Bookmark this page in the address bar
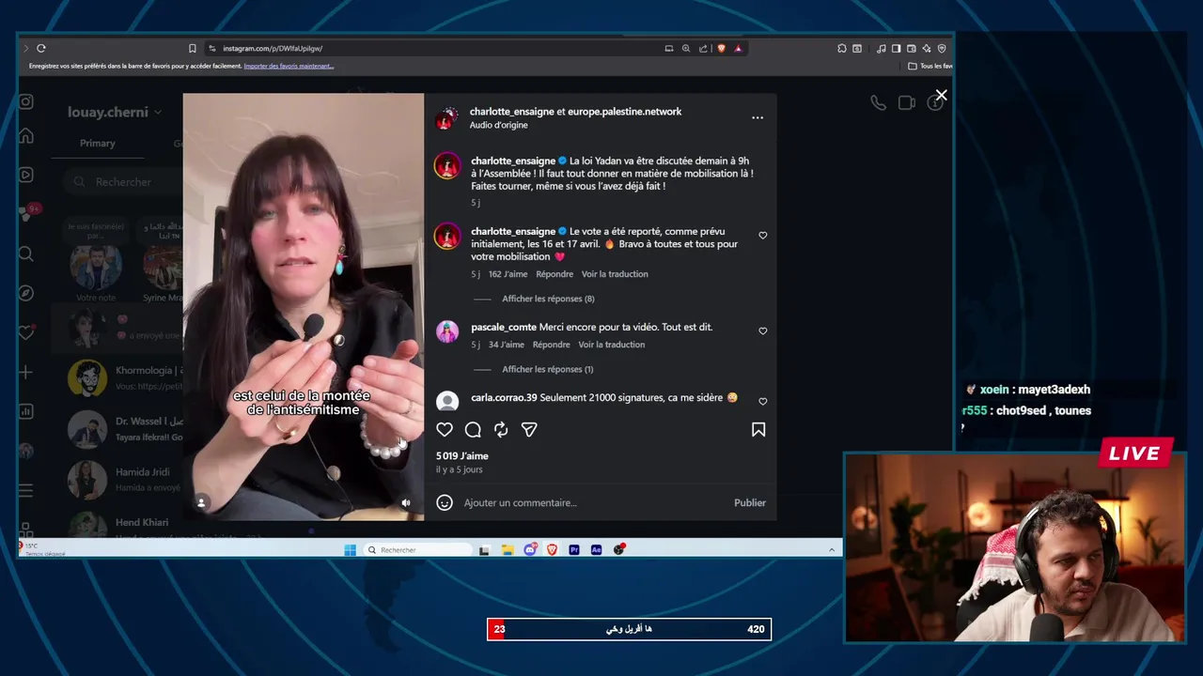The height and width of the screenshot is (676, 1203). pos(192,48)
